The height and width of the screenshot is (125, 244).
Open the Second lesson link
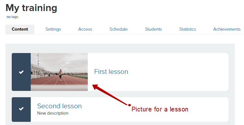[x=59, y=106]
